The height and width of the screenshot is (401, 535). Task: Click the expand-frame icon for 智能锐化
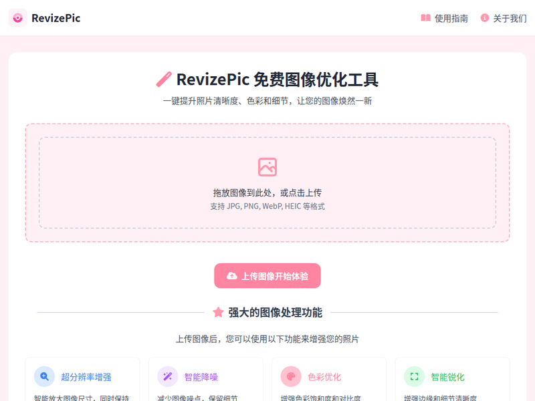tap(414, 376)
